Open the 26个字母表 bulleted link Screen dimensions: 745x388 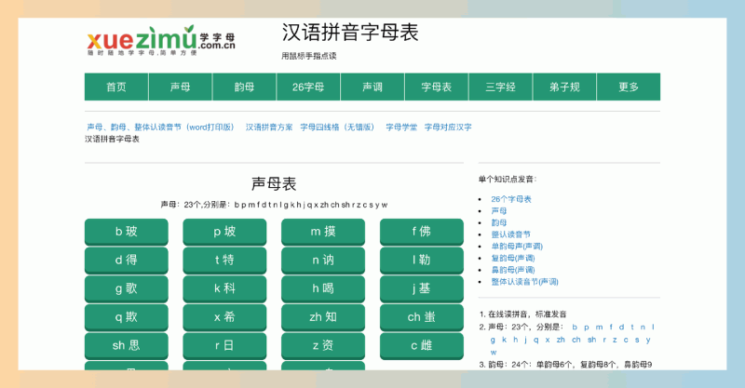coord(511,199)
